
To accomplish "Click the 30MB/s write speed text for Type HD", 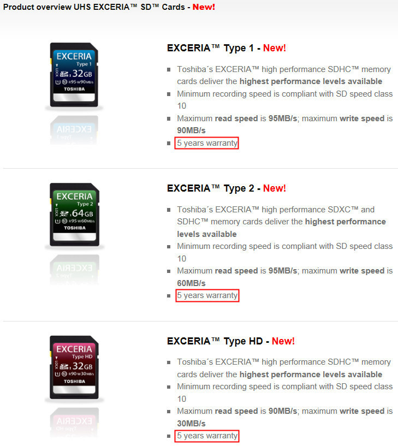I will point(191,424).
